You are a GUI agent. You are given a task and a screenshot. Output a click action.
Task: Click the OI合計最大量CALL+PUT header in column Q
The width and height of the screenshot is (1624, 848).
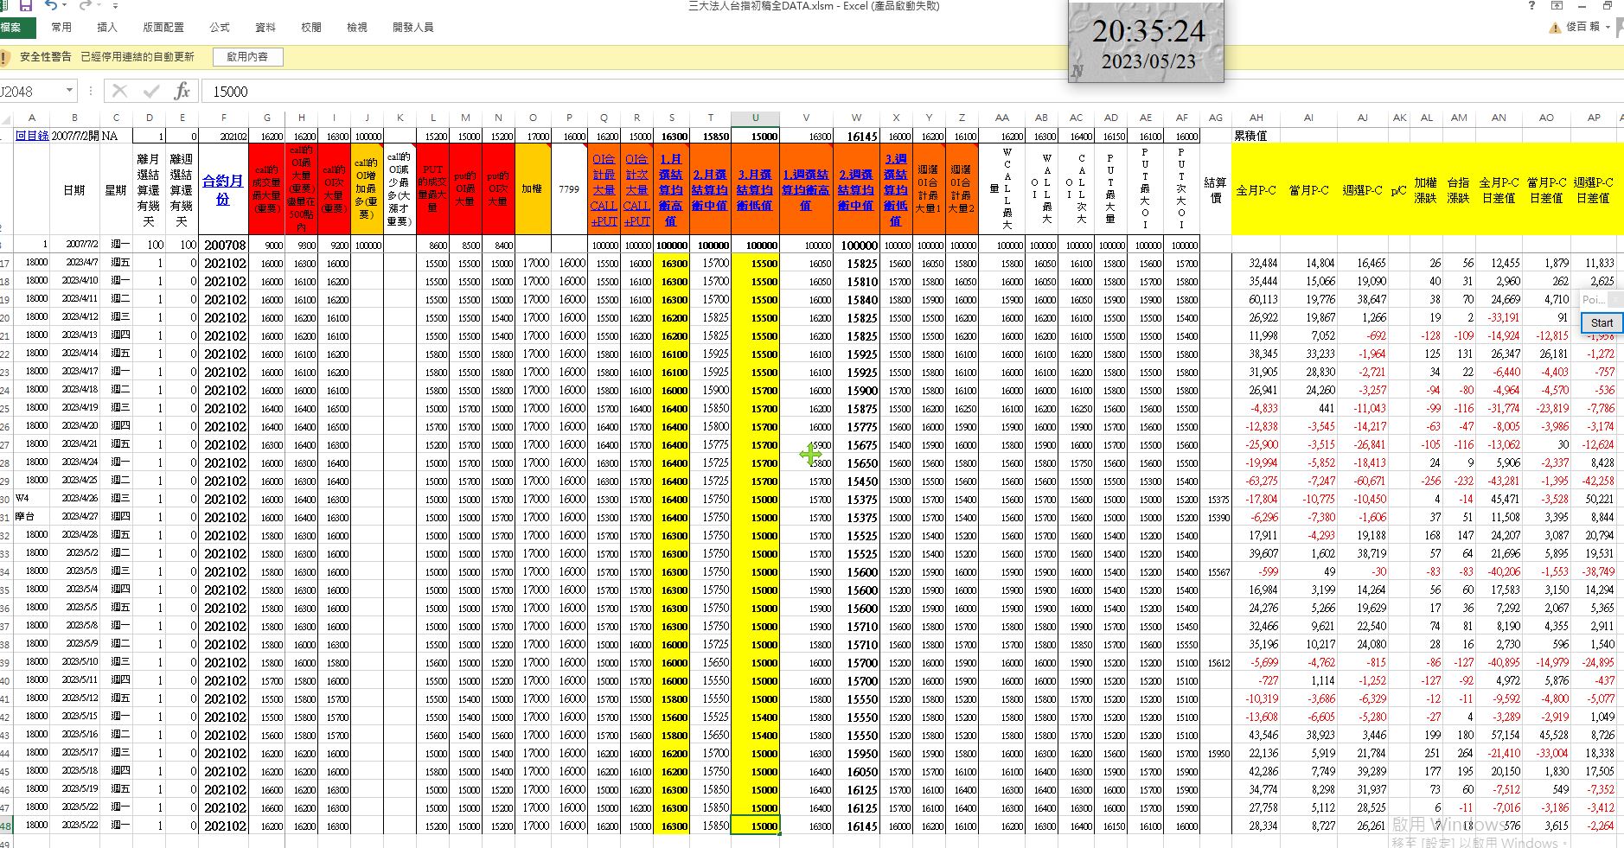(x=604, y=189)
